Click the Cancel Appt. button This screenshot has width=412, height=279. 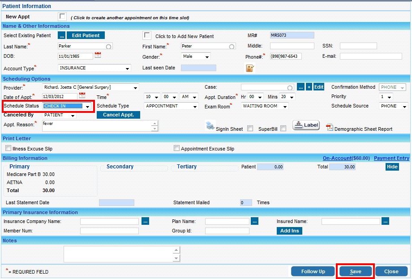pyautogui.click(x=118, y=115)
